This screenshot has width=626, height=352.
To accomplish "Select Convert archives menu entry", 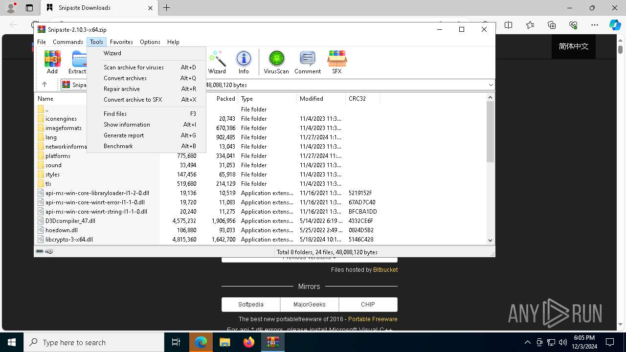I will (x=147, y=78).
